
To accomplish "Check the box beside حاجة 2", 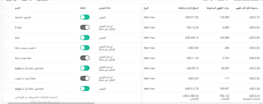I will coord(6,27).
